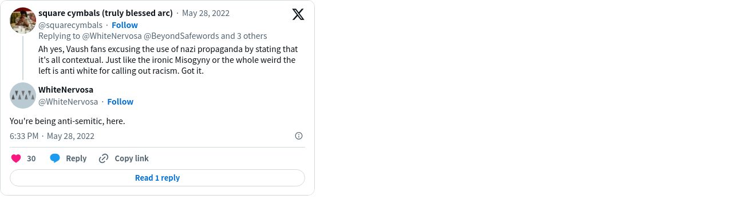Open square cymbals profile avatar
This screenshot has width=735, height=207.
[23, 21]
